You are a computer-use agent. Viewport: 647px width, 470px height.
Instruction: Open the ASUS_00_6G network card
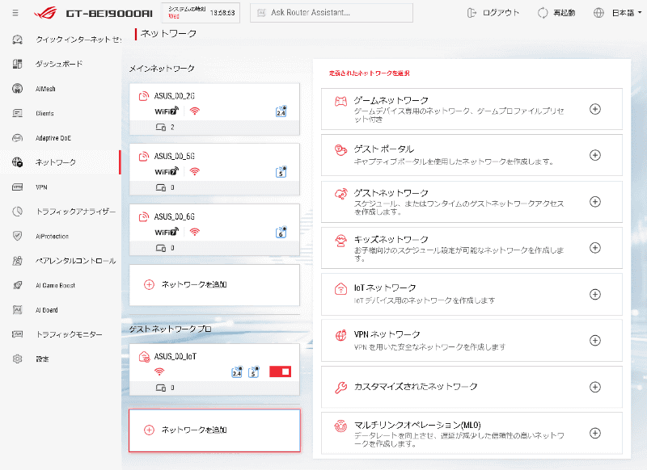pyautogui.click(x=214, y=230)
